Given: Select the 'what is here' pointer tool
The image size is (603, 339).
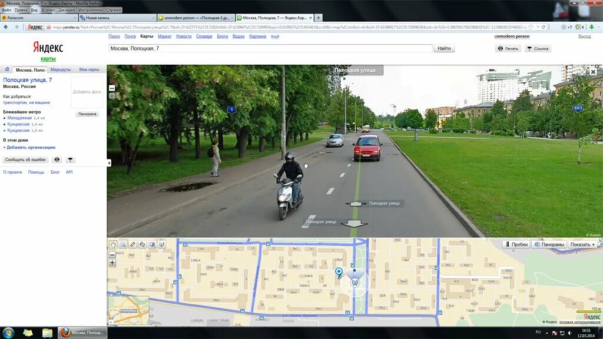Looking at the screenshot, I should click(162, 244).
